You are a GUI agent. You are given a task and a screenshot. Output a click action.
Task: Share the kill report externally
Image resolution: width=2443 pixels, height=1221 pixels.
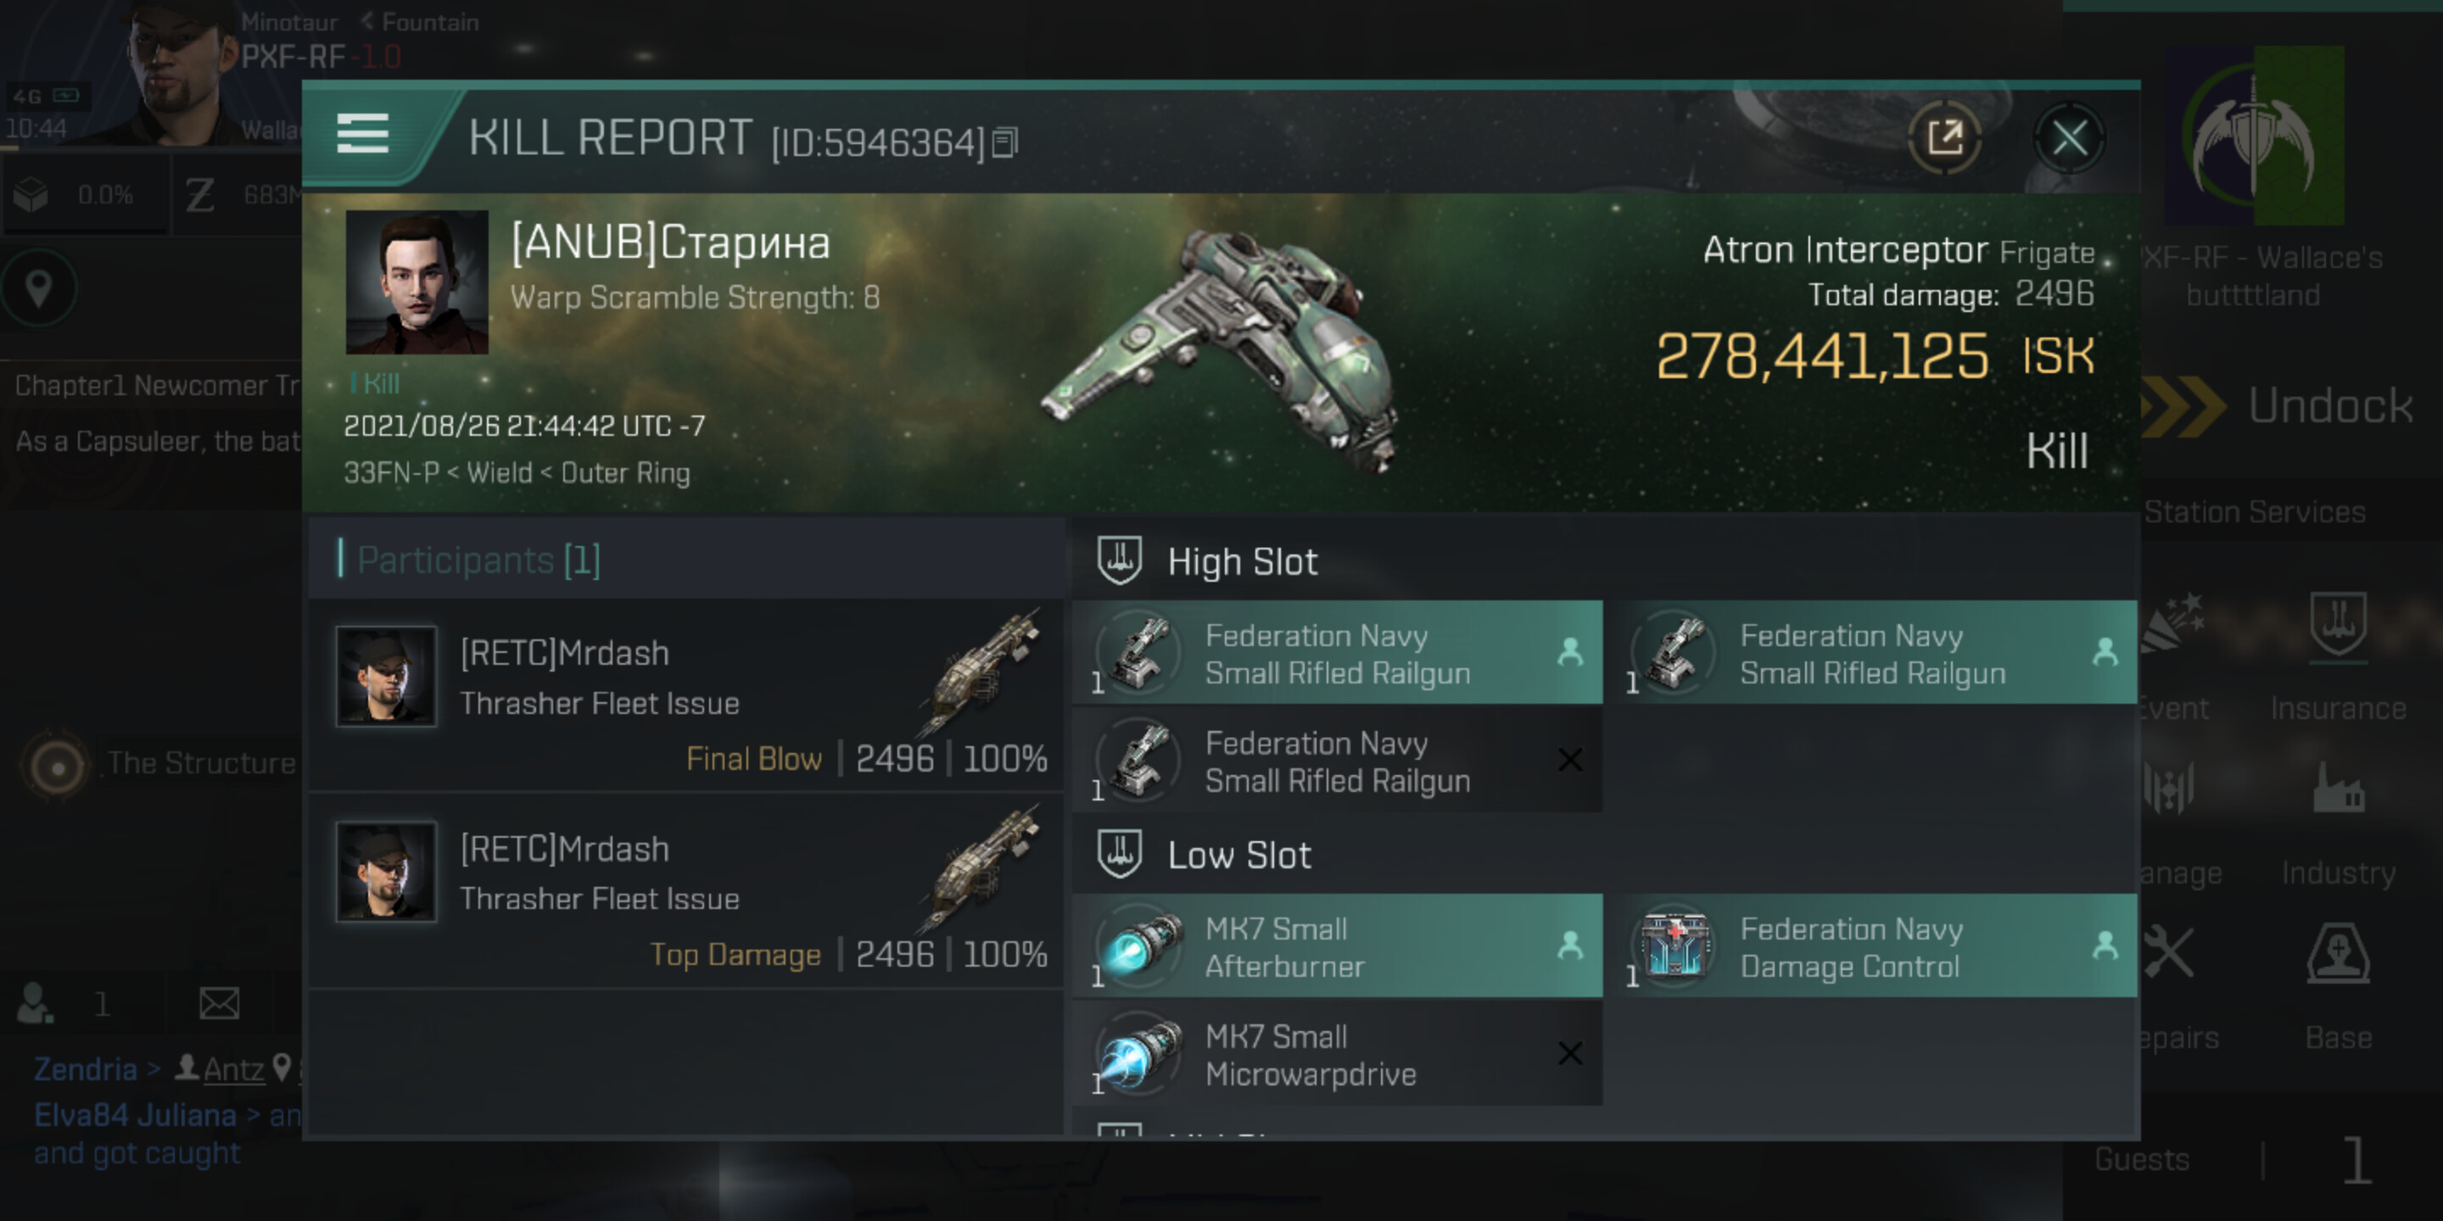click(x=1944, y=138)
